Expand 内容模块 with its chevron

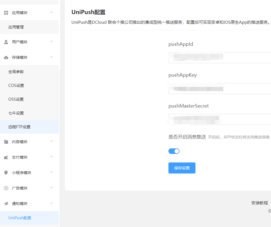tap(52, 141)
